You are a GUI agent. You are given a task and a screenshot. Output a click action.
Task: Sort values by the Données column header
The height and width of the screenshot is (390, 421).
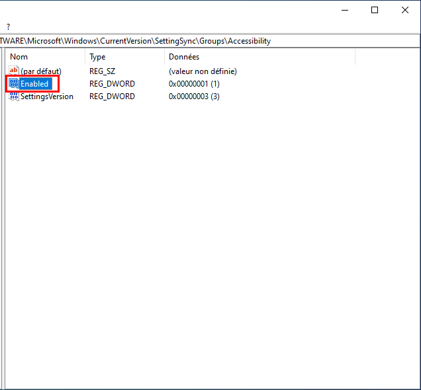click(x=260, y=57)
